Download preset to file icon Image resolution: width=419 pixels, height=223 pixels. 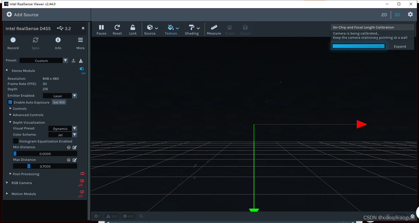pos(81,61)
